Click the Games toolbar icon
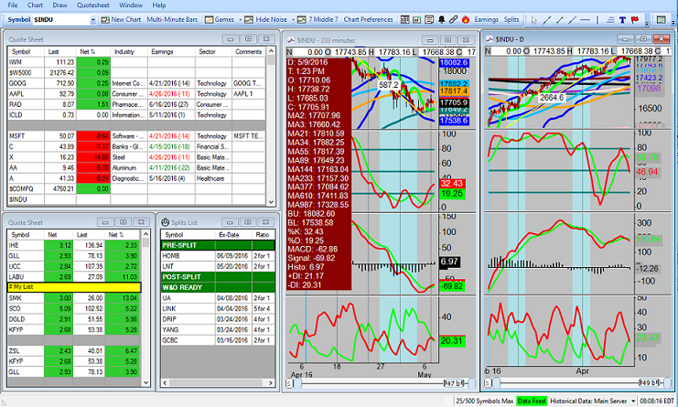The image size is (678, 407). 209,19
